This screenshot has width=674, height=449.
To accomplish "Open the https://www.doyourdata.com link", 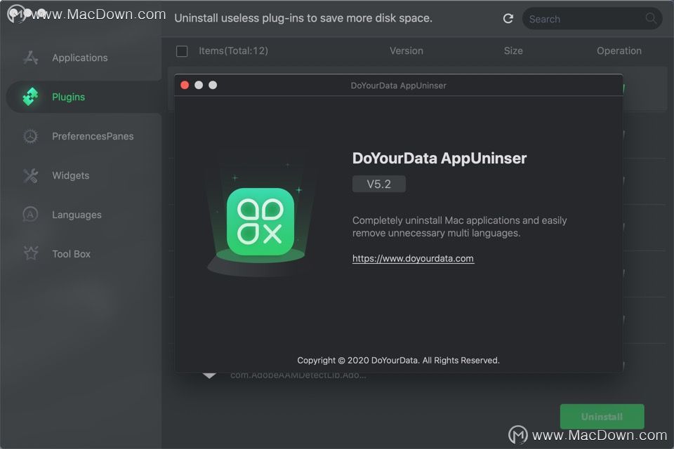I will point(413,258).
